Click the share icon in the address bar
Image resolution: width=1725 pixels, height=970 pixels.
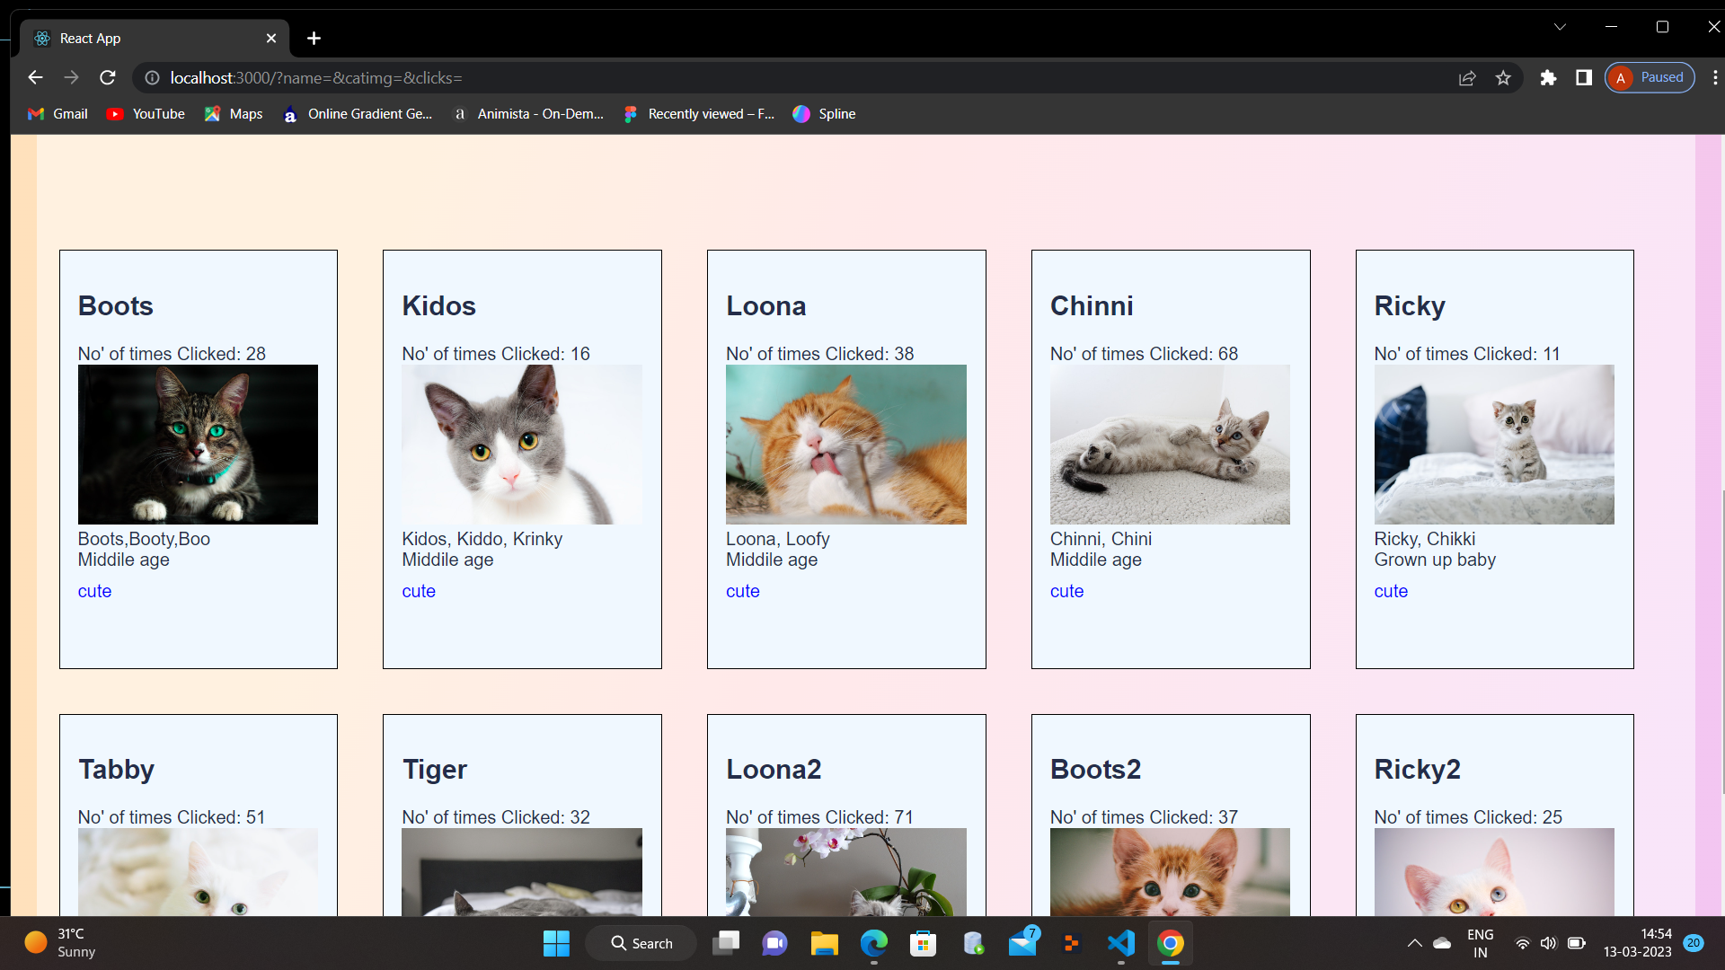pos(1467,77)
